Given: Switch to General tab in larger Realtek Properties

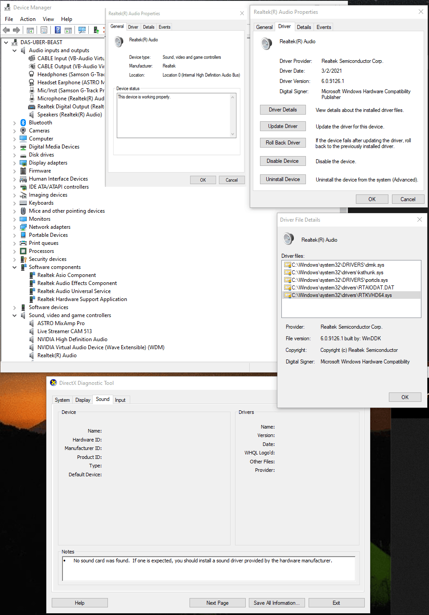Looking at the screenshot, I should [264, 27].
